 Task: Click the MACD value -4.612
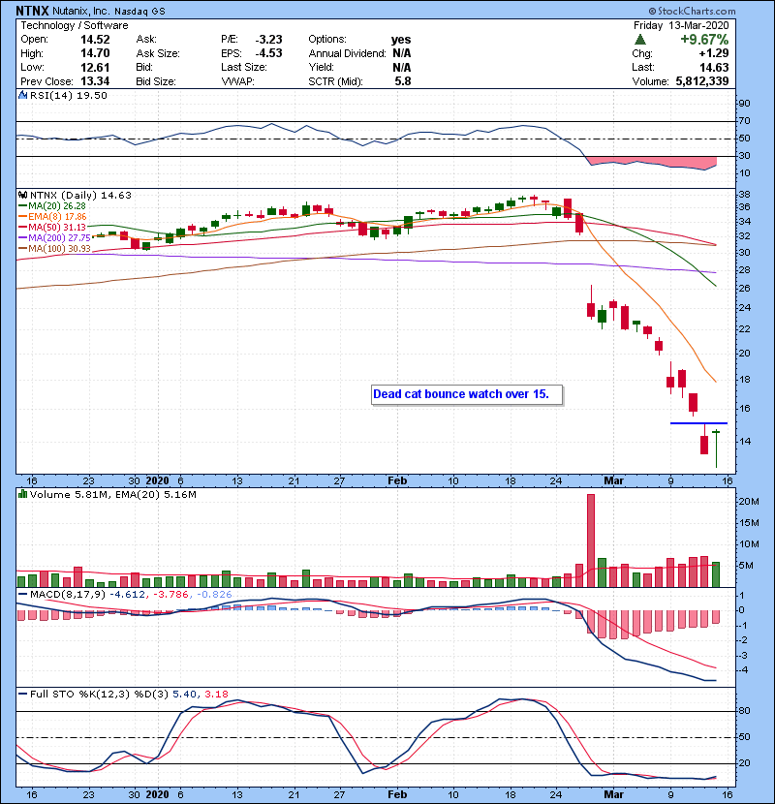click(x=128, y=595)
